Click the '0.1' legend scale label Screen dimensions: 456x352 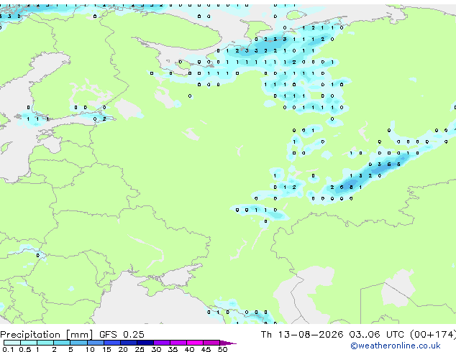[8, 349]
